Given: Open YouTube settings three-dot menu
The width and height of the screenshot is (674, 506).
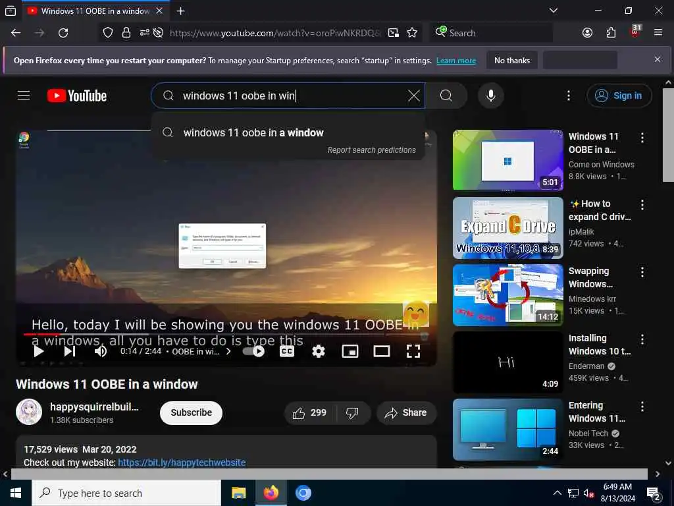Looking at the screenshot, I should pos(568,96).
